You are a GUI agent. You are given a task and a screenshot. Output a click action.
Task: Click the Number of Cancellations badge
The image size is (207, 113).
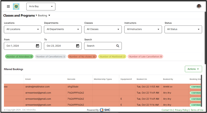(51, 56)
